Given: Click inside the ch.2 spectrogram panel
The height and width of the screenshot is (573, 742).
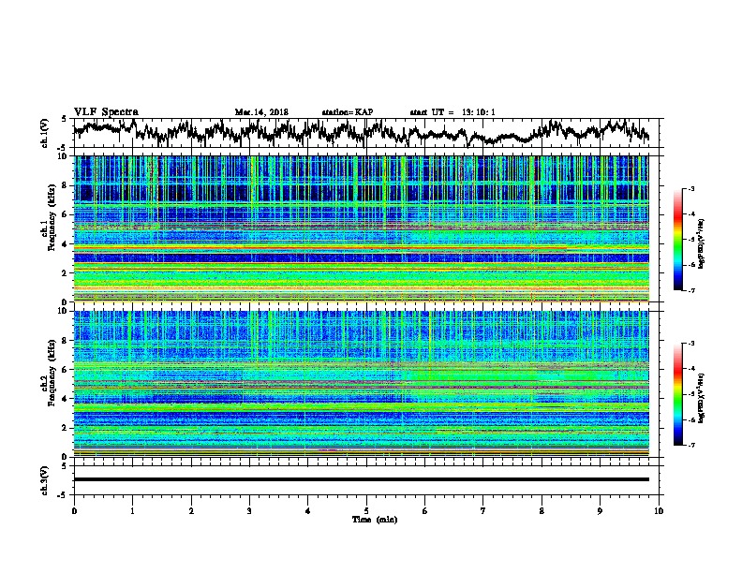Looking at the screenshot, I should click(361, 384).
